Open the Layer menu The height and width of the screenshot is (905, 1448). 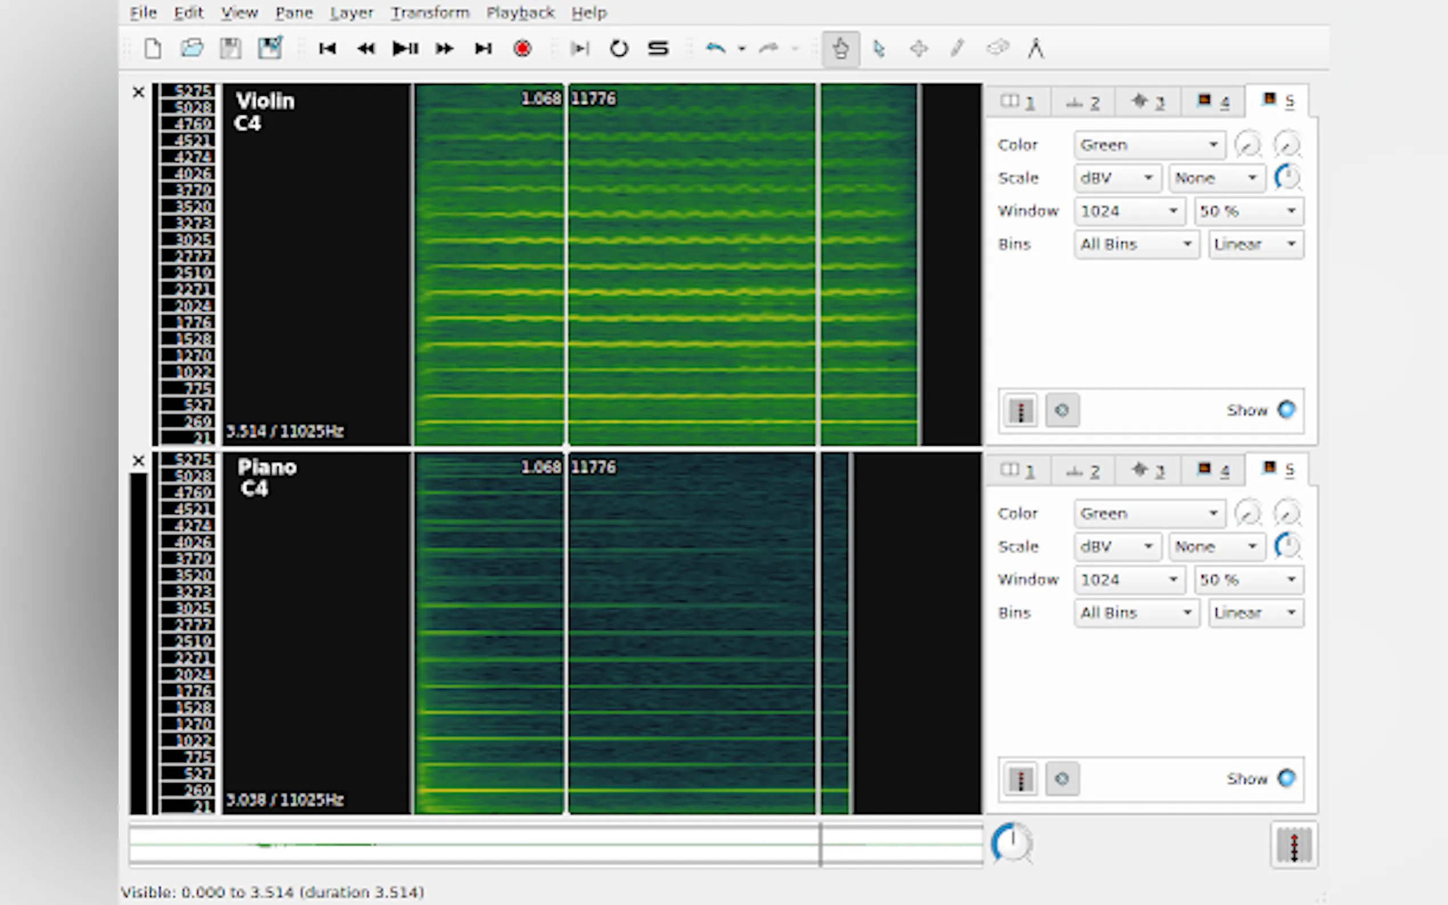[351, 13]
